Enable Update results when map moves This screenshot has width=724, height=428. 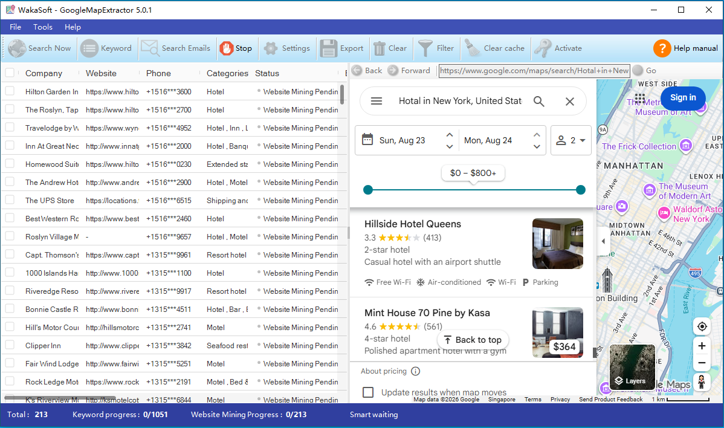point(368,392)
